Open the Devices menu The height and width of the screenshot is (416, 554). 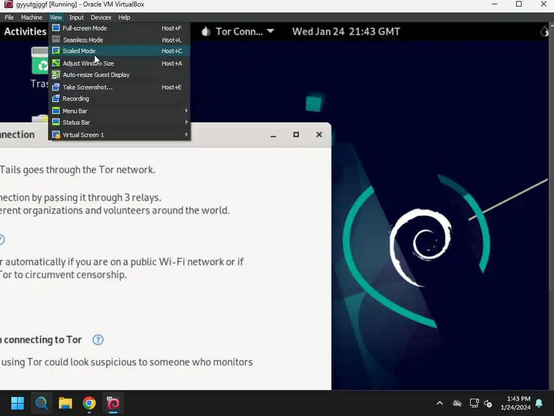(x=101, y=17)
